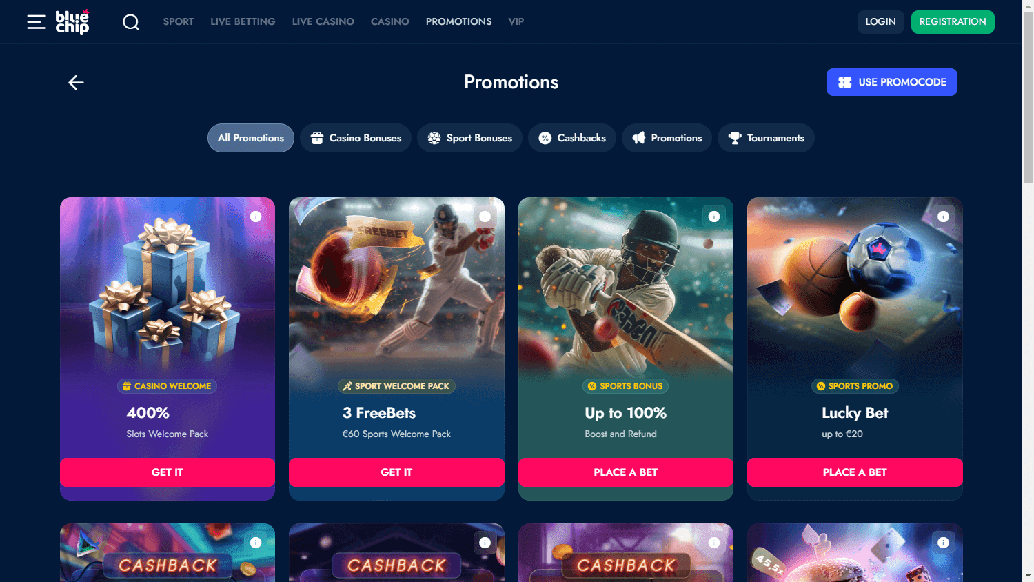The width and height of the screenshot is (1034, 582).
Task: Open info icon on Lucky Bet card
Action: [x=943, y=217]
